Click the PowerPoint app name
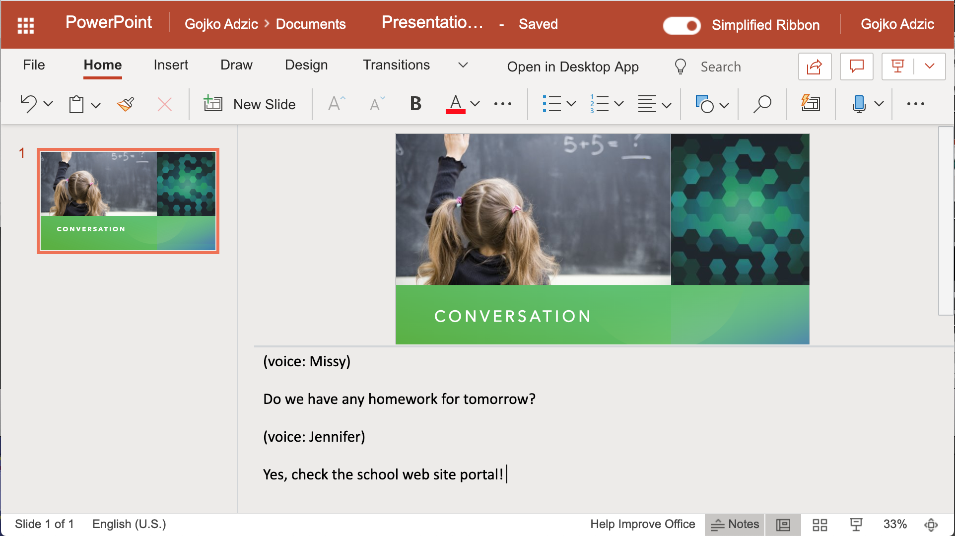This screenshot has height=536, width=955. (x=109, y=22)
